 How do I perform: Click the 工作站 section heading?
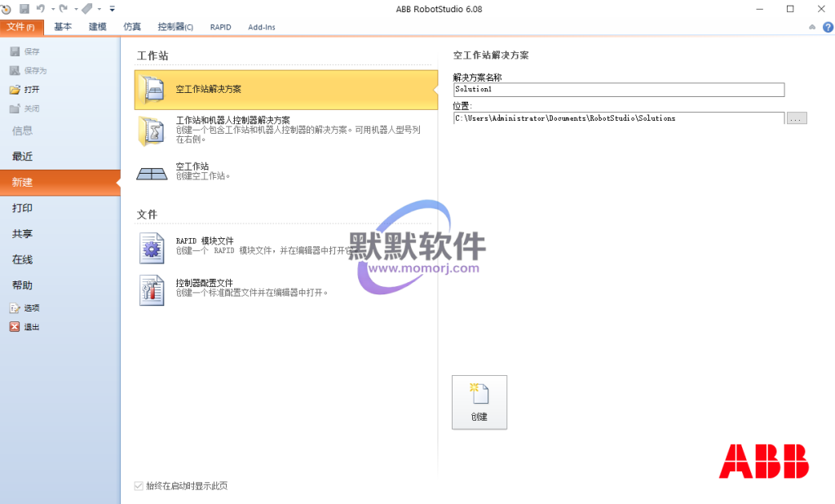tap(152, 56)
